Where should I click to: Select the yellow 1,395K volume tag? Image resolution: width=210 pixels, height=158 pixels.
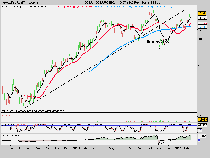[203, 120]
